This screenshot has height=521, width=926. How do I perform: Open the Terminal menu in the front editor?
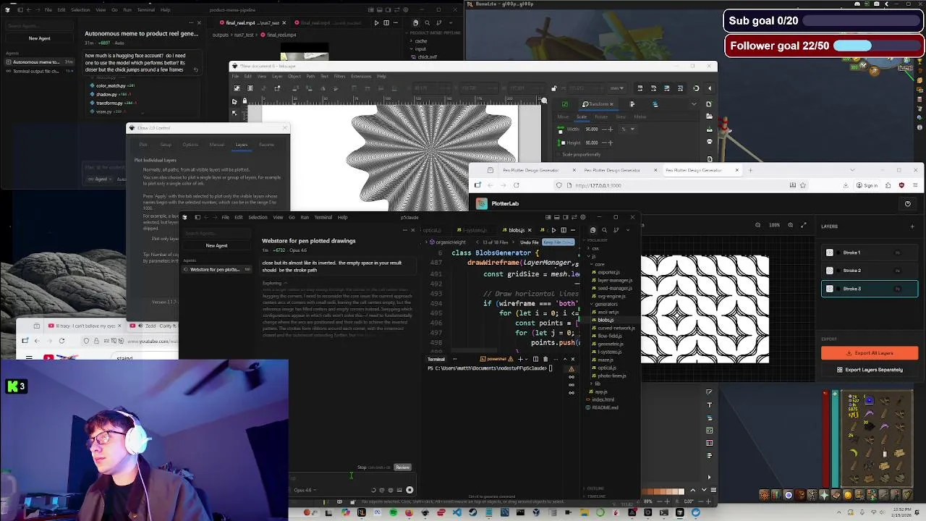point(323,217)
